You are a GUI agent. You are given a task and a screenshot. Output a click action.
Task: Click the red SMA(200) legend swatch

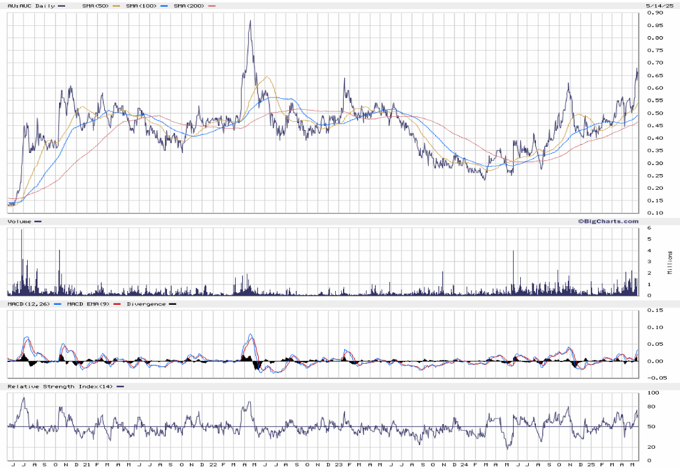212,6
